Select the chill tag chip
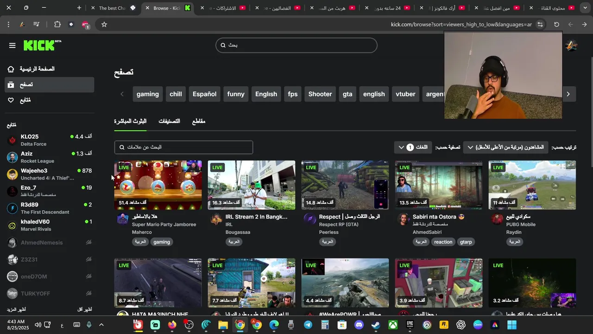This screenshot has width=593, height=334. point(176,94)
